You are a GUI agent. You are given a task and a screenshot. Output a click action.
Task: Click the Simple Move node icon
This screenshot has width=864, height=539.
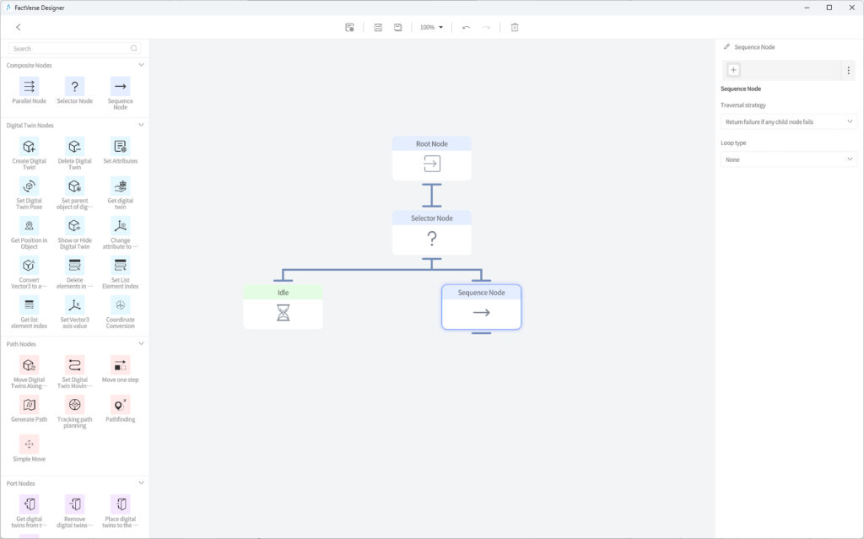[x=30, y=445]
